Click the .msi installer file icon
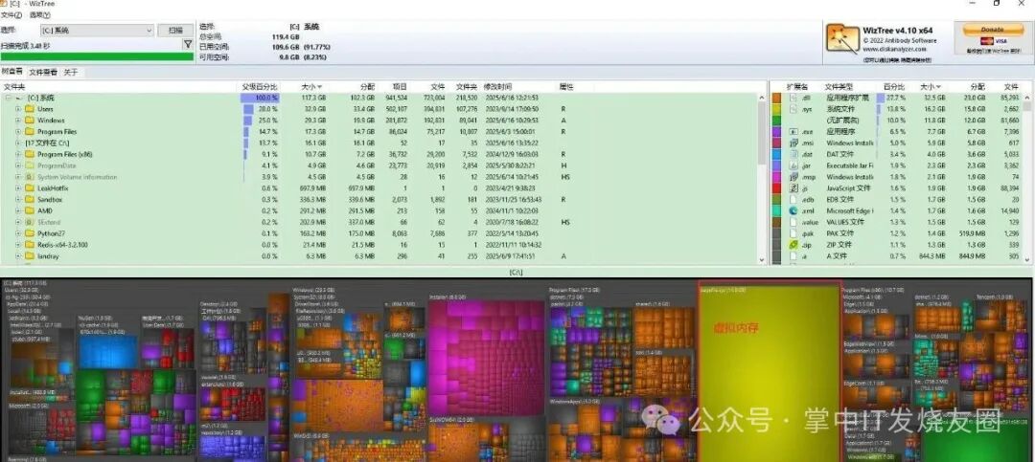 point(794,143)
